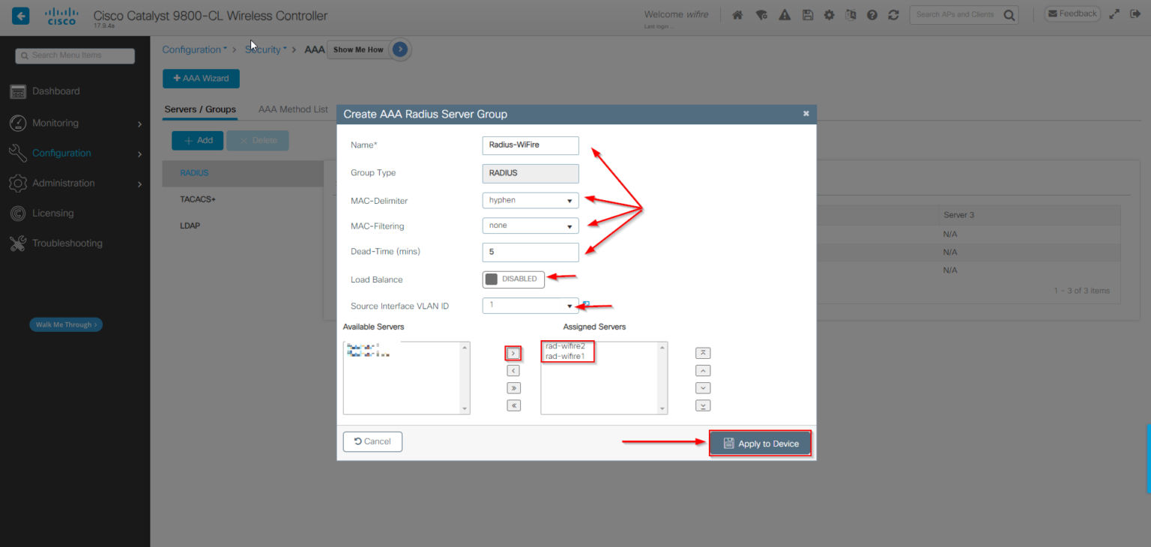Screen dimensions: 1151x547
Task: Open the alerts warning icon in the header
Action: (784, 13)
